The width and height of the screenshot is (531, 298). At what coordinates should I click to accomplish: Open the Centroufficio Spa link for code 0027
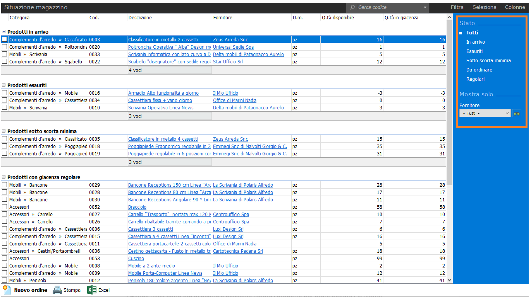coord(231,215)
